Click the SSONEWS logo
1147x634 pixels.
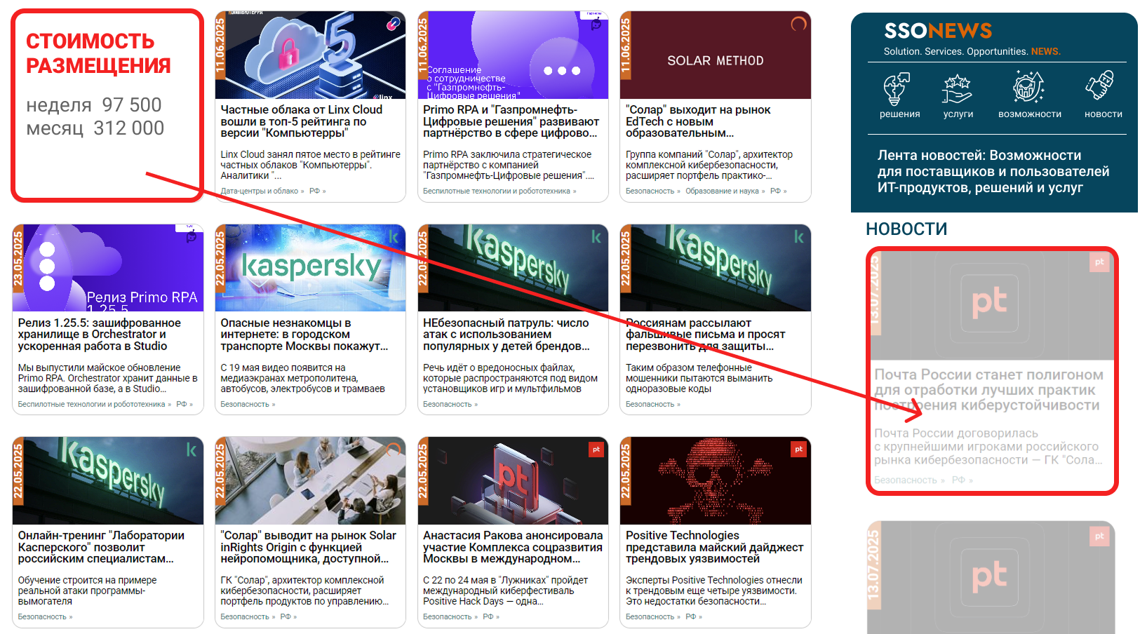pos(938,31)
